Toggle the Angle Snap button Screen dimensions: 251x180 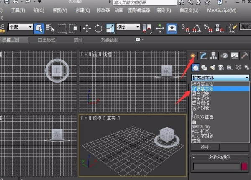point(197,29)
